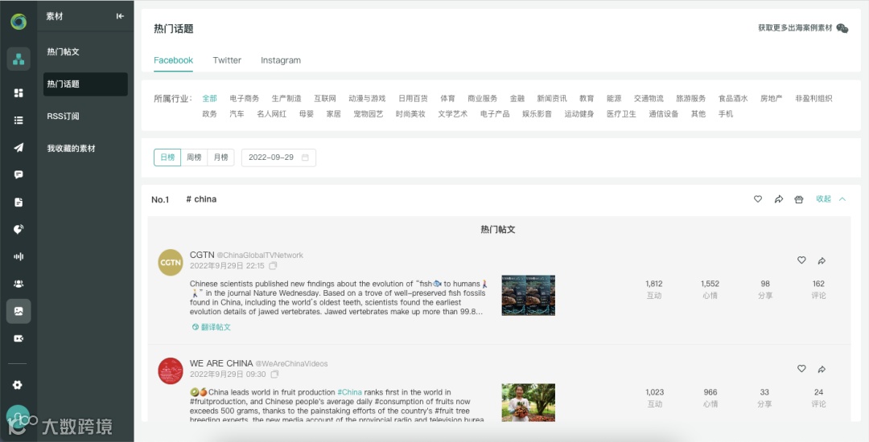Click the WE ARE CHINA profile avatar
Screen dimensions: 869x442
point(171,370)
